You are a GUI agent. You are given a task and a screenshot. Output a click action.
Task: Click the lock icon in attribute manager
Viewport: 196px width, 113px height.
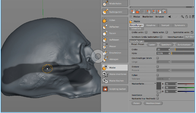(x=186, y=17)
